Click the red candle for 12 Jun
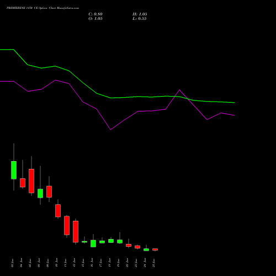Viewport: 276px width, 276px height. click(76, 231)
